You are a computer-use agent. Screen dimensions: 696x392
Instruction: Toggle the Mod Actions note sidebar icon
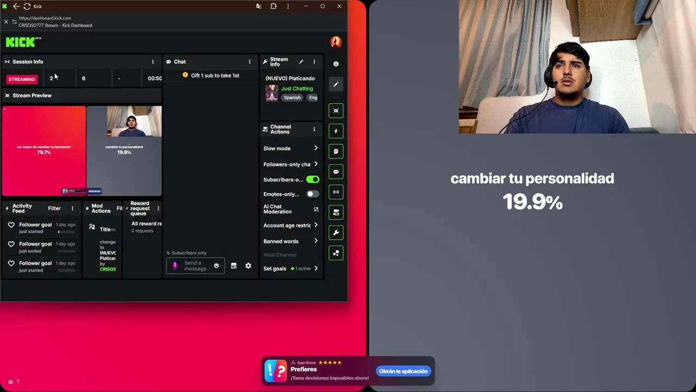336,151
